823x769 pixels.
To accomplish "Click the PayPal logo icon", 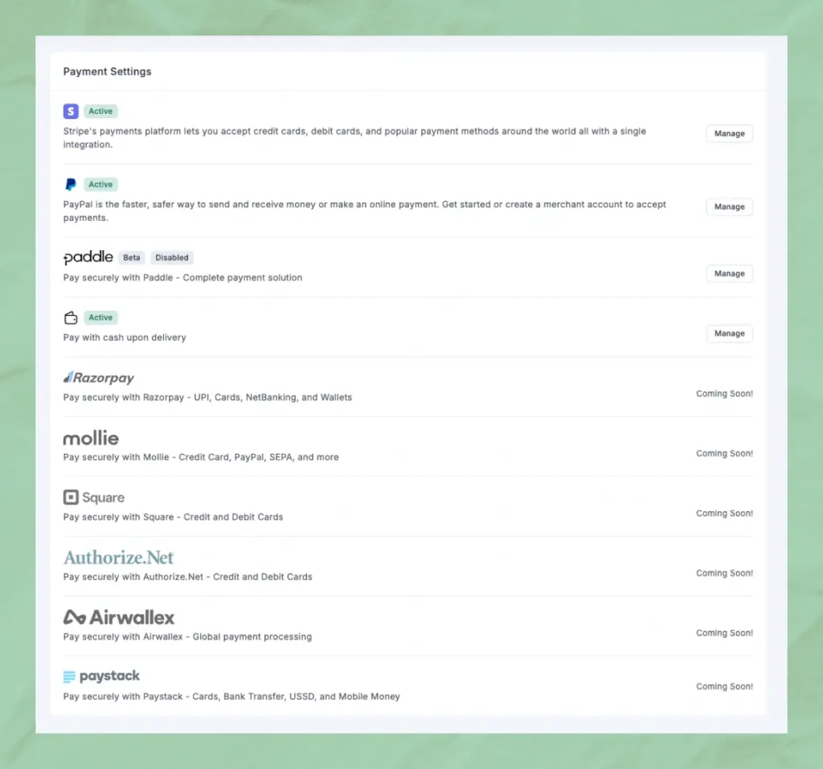I will [x=71, y=185].
